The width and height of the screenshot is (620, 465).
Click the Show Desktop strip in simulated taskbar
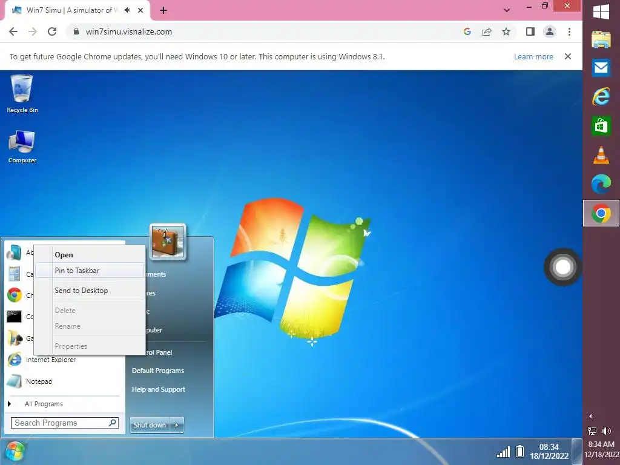577,451
